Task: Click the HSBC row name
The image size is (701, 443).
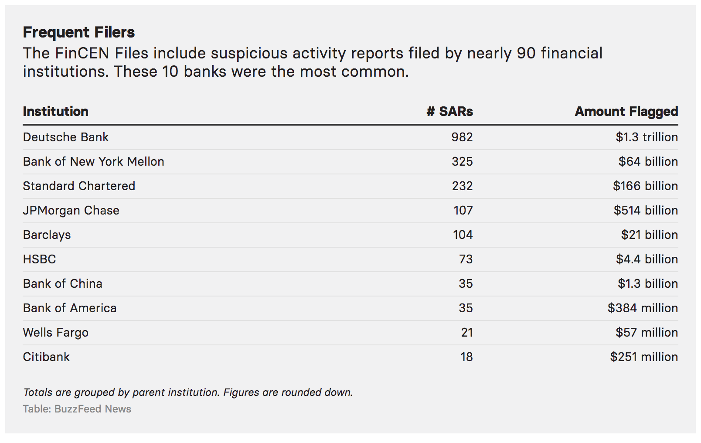Action: pos(39,259)
